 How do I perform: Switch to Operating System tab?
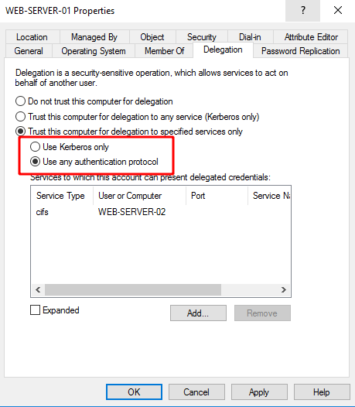(x=94, y=51)
